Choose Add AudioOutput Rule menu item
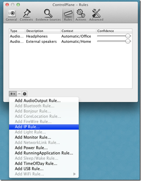Image resolution: width=141 pixels, height=181 pixels. pyautogui.click(x=44, y=101)
